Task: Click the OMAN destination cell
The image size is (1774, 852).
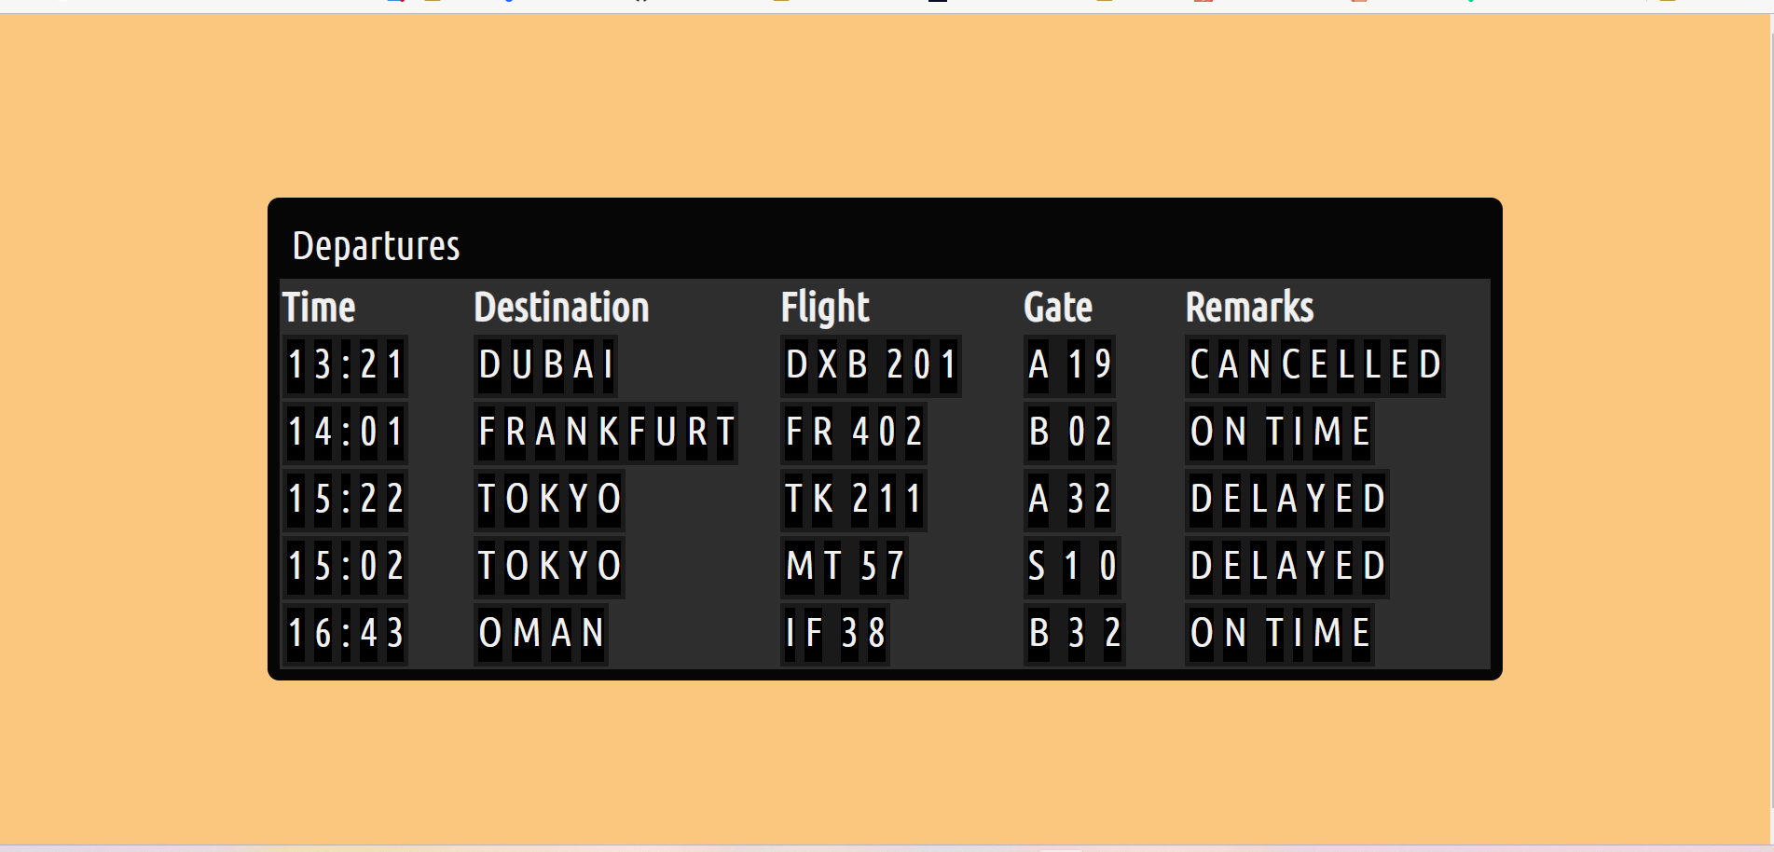Action: (541, 634)
